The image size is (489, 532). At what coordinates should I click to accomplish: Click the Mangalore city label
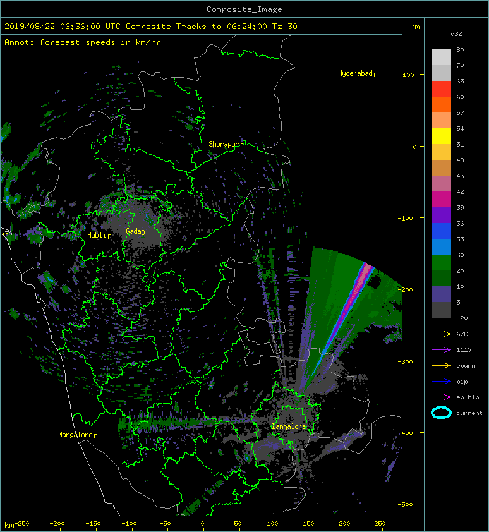pyautogui.click(x=76, y=435)
